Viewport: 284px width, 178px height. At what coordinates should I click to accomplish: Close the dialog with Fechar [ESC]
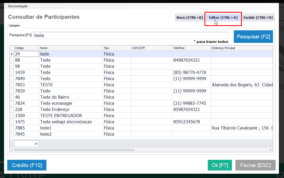pos(255,165)
